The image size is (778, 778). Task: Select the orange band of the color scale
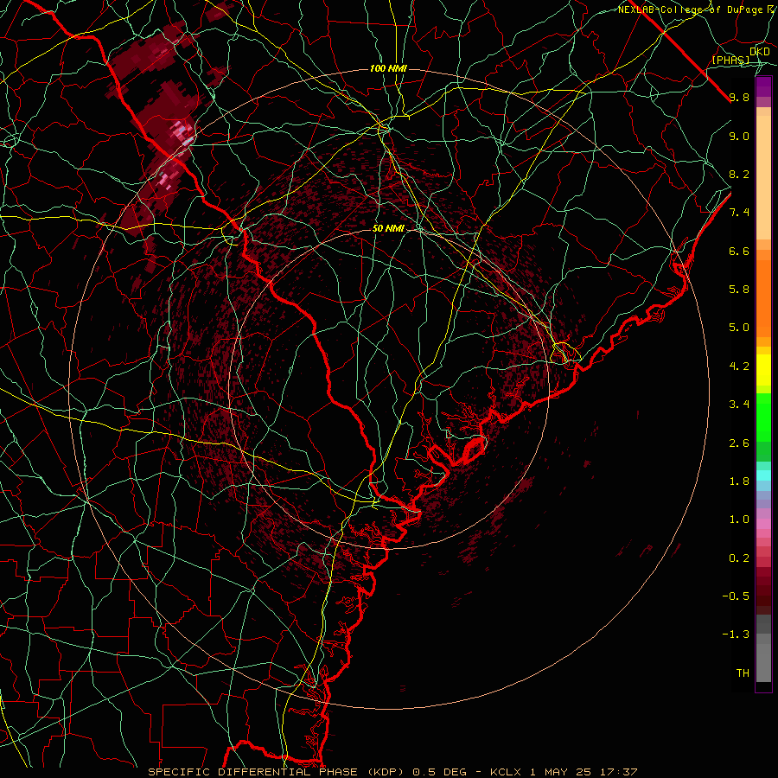point(763,298)
